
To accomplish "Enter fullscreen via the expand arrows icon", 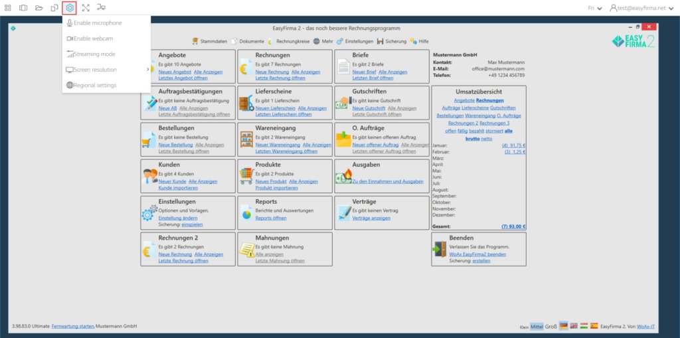I will pos(86,8).
